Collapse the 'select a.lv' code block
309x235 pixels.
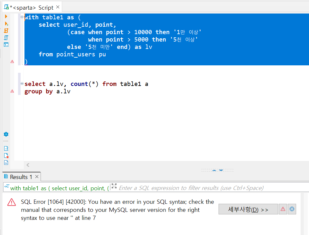tap(22, 84)
